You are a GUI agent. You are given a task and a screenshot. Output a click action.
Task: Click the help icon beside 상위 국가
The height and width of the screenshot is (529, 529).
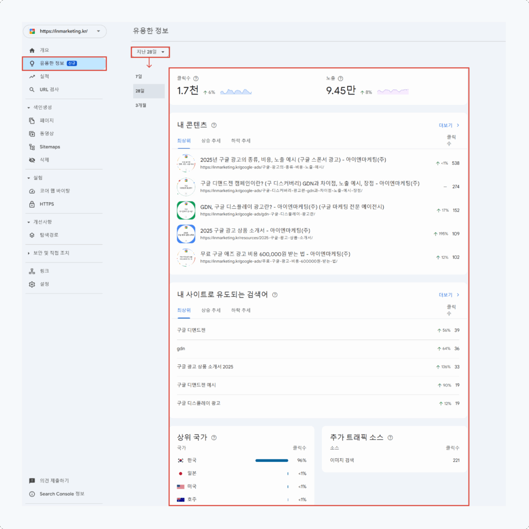(214, 438)
